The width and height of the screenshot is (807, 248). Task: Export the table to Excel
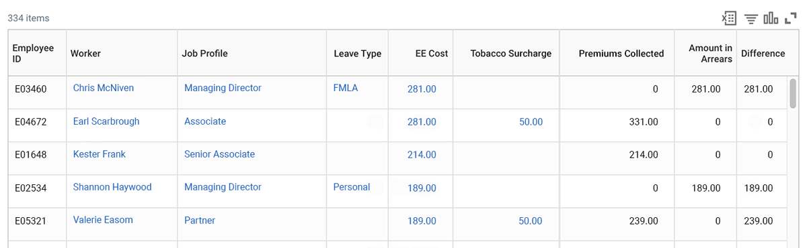click(x=729, y=18)
